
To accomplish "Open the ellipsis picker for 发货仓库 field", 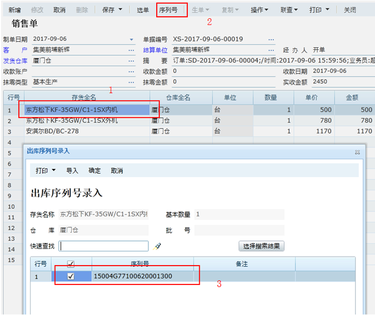I will pyautogui.click(x=131, y=61).
